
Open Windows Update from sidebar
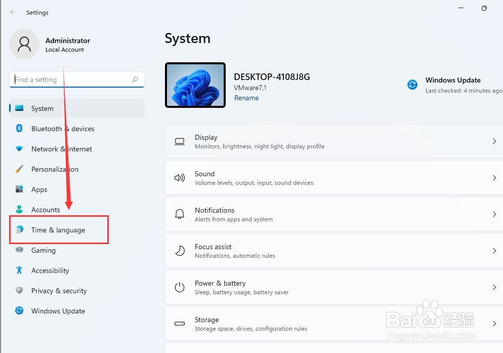(77, 310)
